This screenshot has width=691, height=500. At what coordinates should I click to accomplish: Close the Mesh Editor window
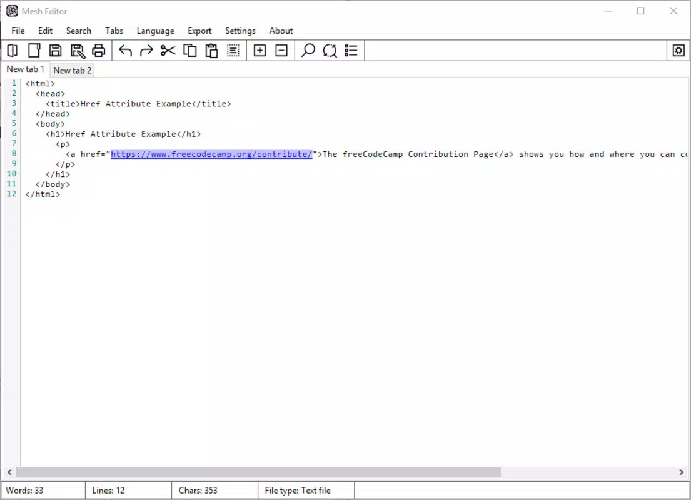pyautogui.click(x=673, y=11)
